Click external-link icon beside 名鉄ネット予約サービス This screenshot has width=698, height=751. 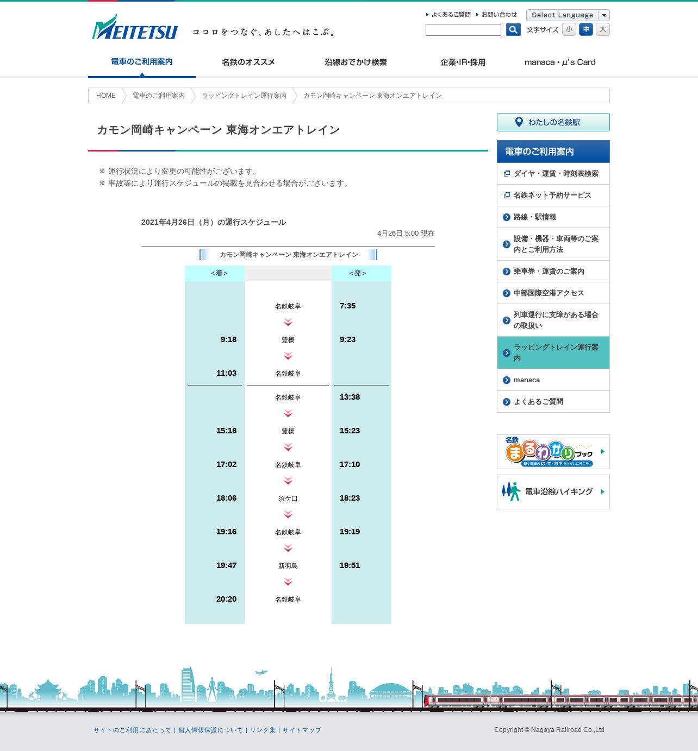coord(507,195)
